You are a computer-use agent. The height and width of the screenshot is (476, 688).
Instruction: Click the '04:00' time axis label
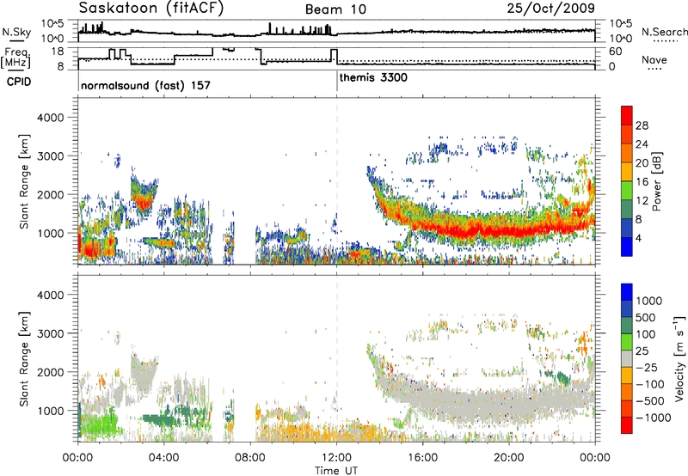point(164,457)
